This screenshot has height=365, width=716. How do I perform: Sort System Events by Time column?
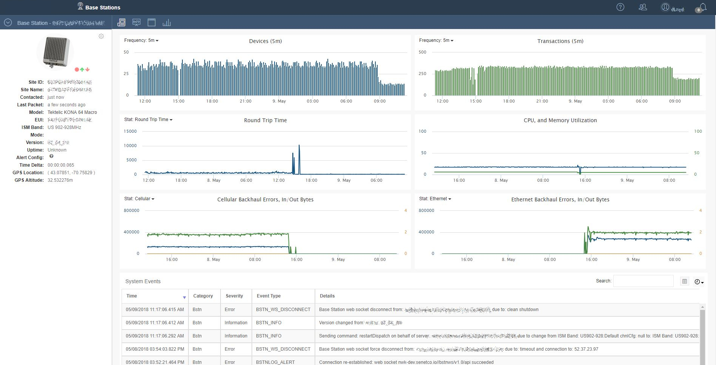point(155,296)
